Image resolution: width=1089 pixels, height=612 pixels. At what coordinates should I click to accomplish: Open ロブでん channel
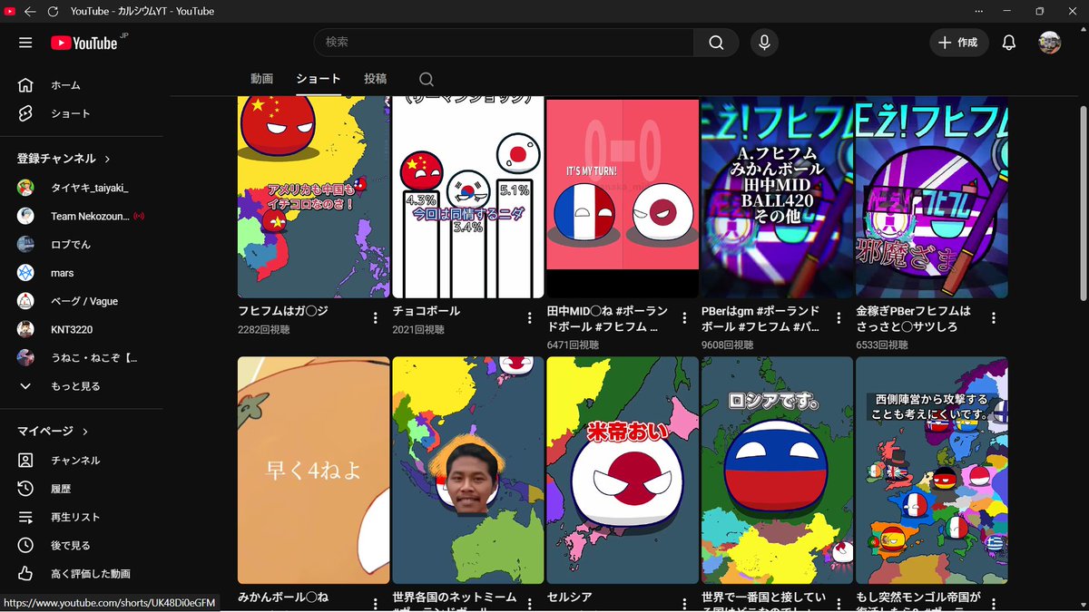pos(82,245)
